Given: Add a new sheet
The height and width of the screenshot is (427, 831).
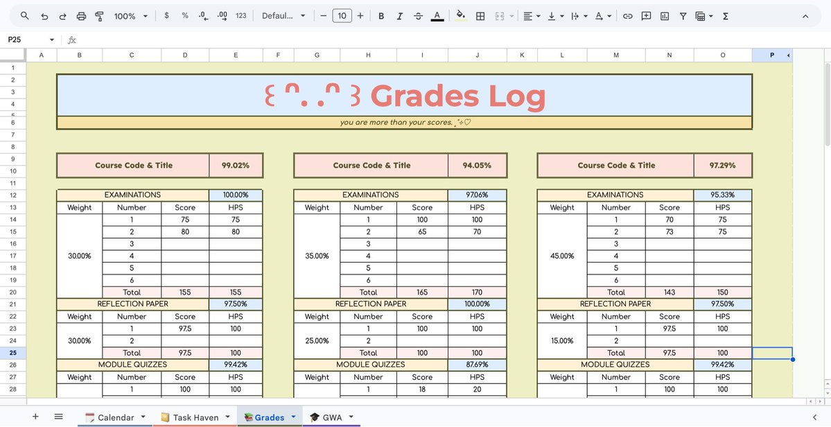Looking at the screenshot, I should click(x=35, y=417).
